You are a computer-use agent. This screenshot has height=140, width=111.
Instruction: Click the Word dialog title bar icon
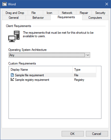point(5,4)
